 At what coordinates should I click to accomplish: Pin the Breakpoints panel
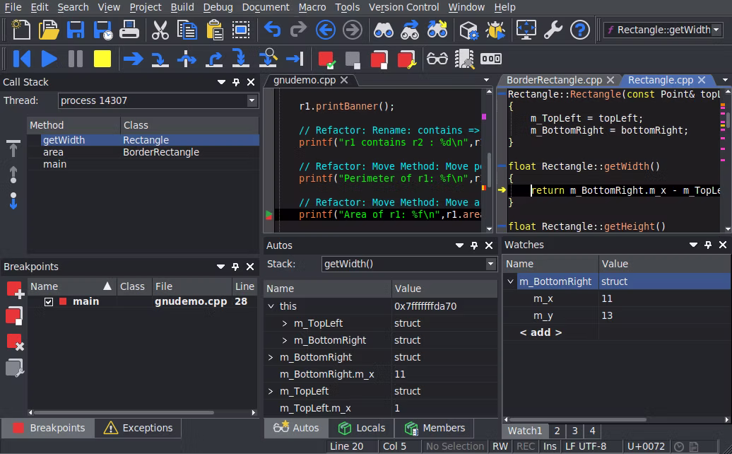[x=235, y=267]
